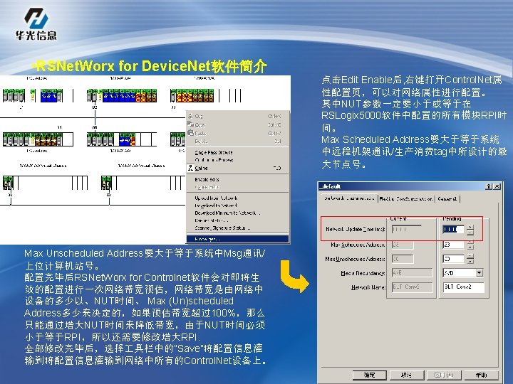Screen dimensions: 513x384
Task: Close the _default properties dialog
Action: pyautogui.click(x=497, y=186)
